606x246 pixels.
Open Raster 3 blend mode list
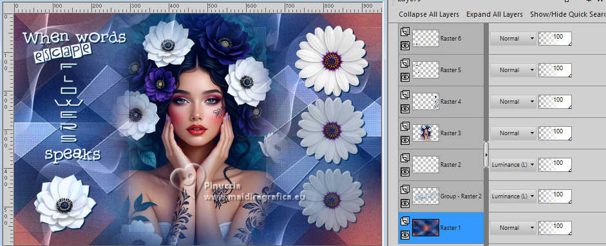click(513, 133)
